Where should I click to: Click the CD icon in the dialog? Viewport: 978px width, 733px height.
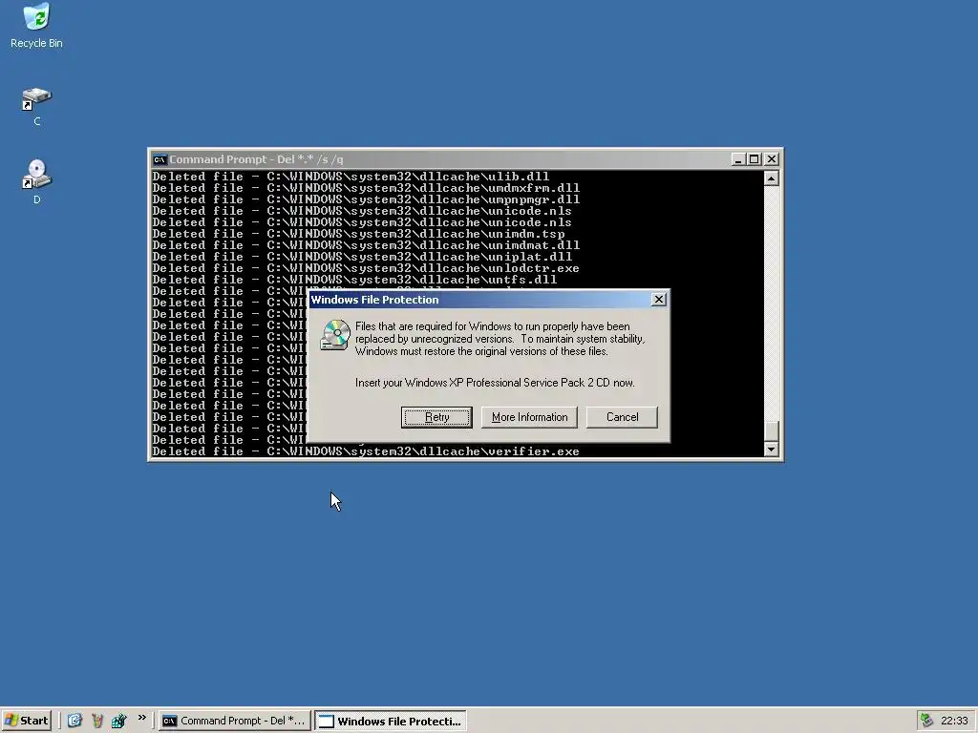tap(335, 335)
